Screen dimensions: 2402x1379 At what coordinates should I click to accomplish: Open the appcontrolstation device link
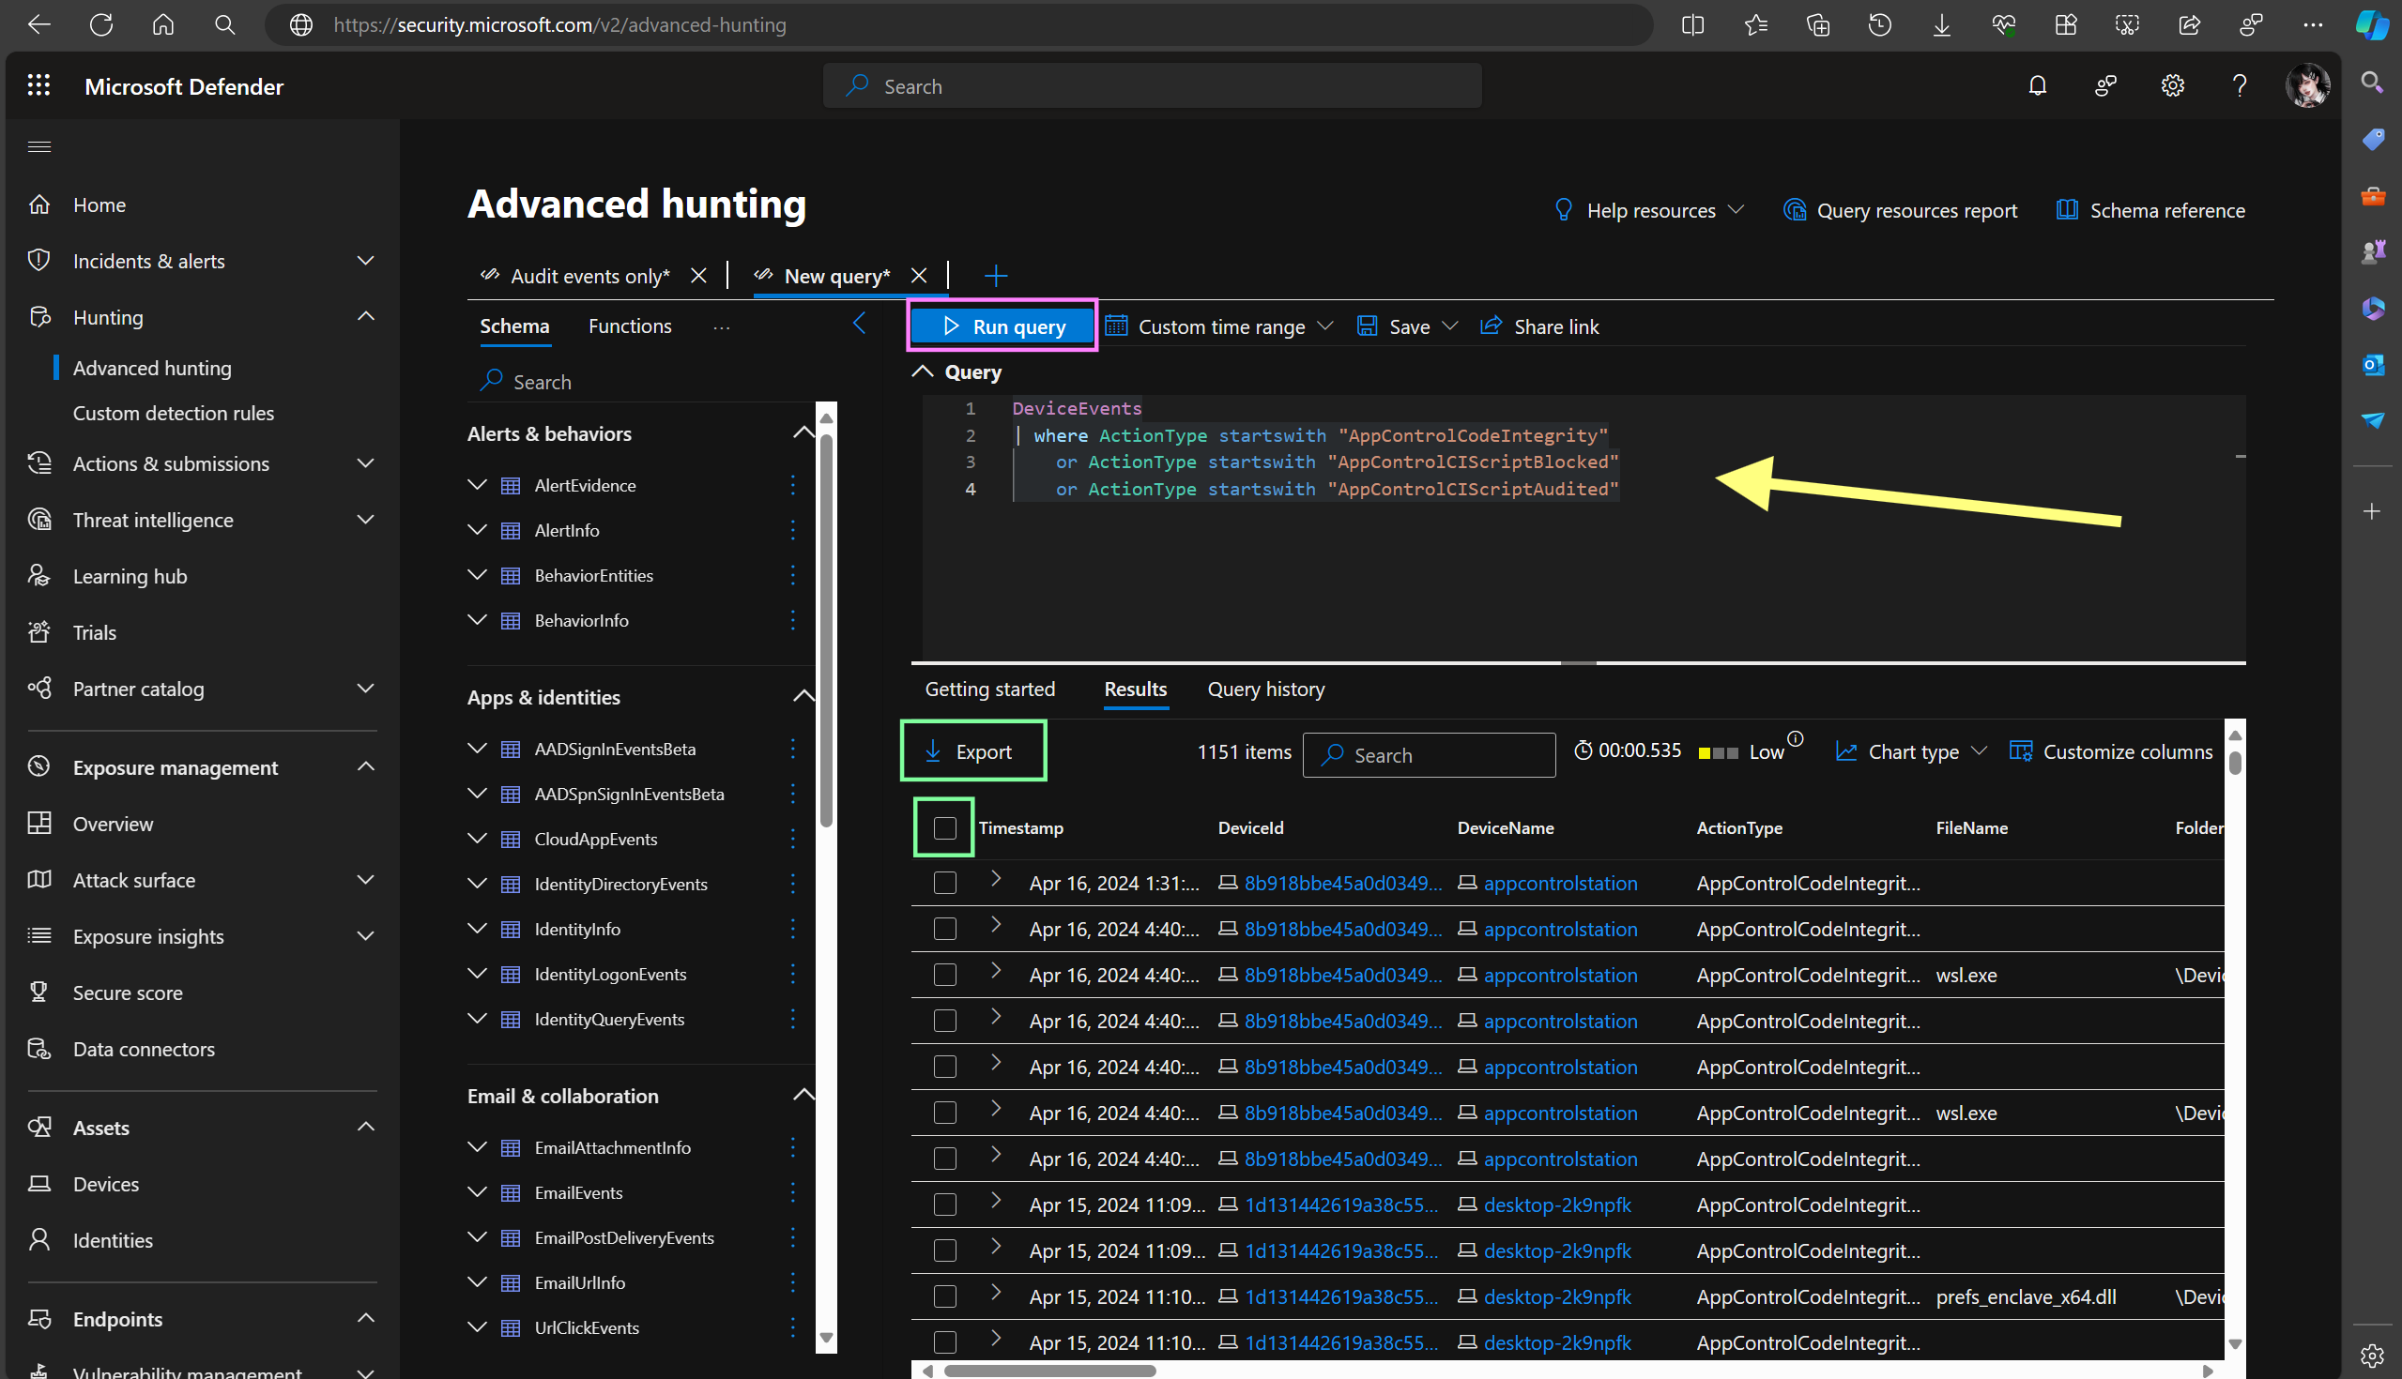pos(1560,884)
